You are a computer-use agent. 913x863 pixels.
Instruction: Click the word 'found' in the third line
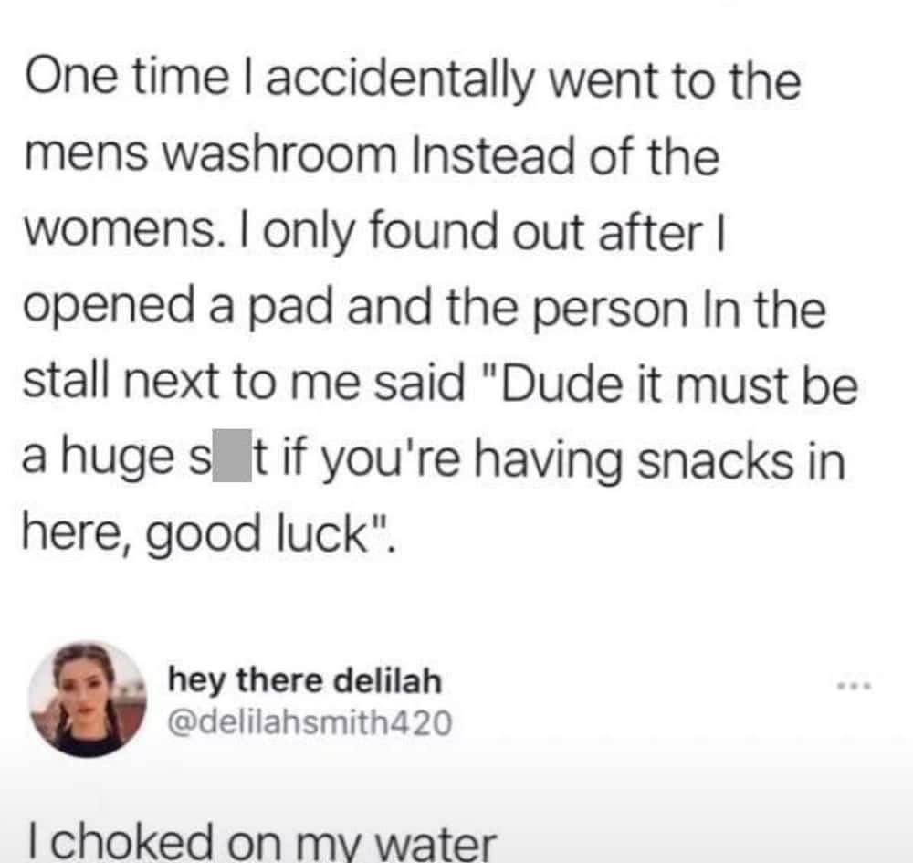click(434, 231)
